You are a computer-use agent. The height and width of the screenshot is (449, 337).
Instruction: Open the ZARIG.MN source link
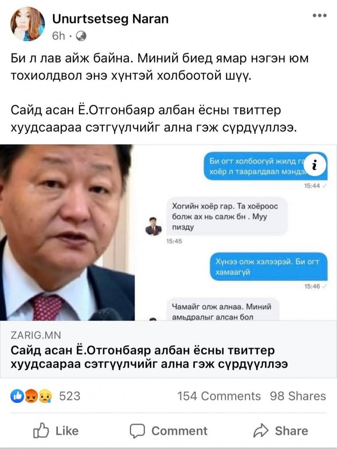(36, 335)
